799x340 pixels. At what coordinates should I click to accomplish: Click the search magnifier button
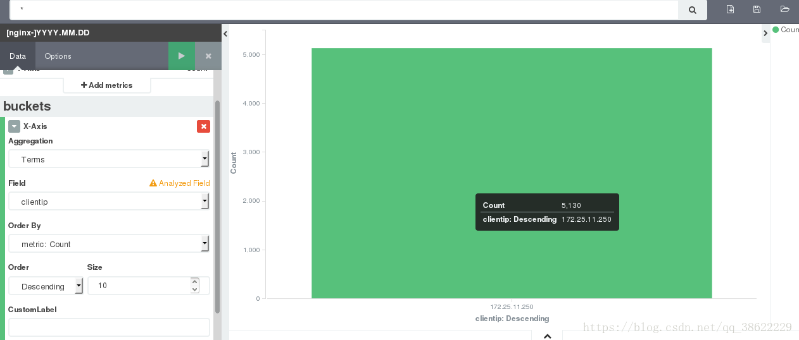[x=693, y=10]
